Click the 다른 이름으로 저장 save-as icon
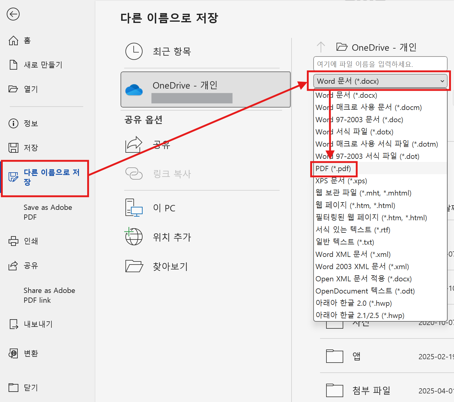 pos(13,177)
